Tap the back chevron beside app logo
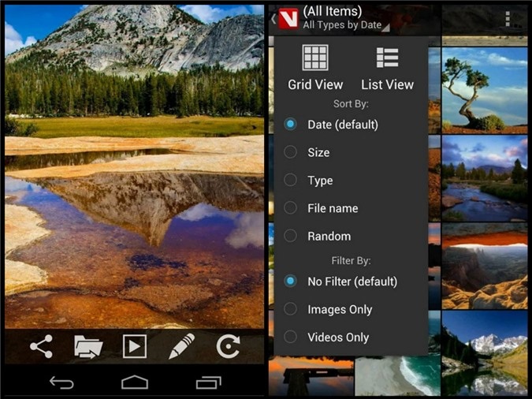 [273, 19]
